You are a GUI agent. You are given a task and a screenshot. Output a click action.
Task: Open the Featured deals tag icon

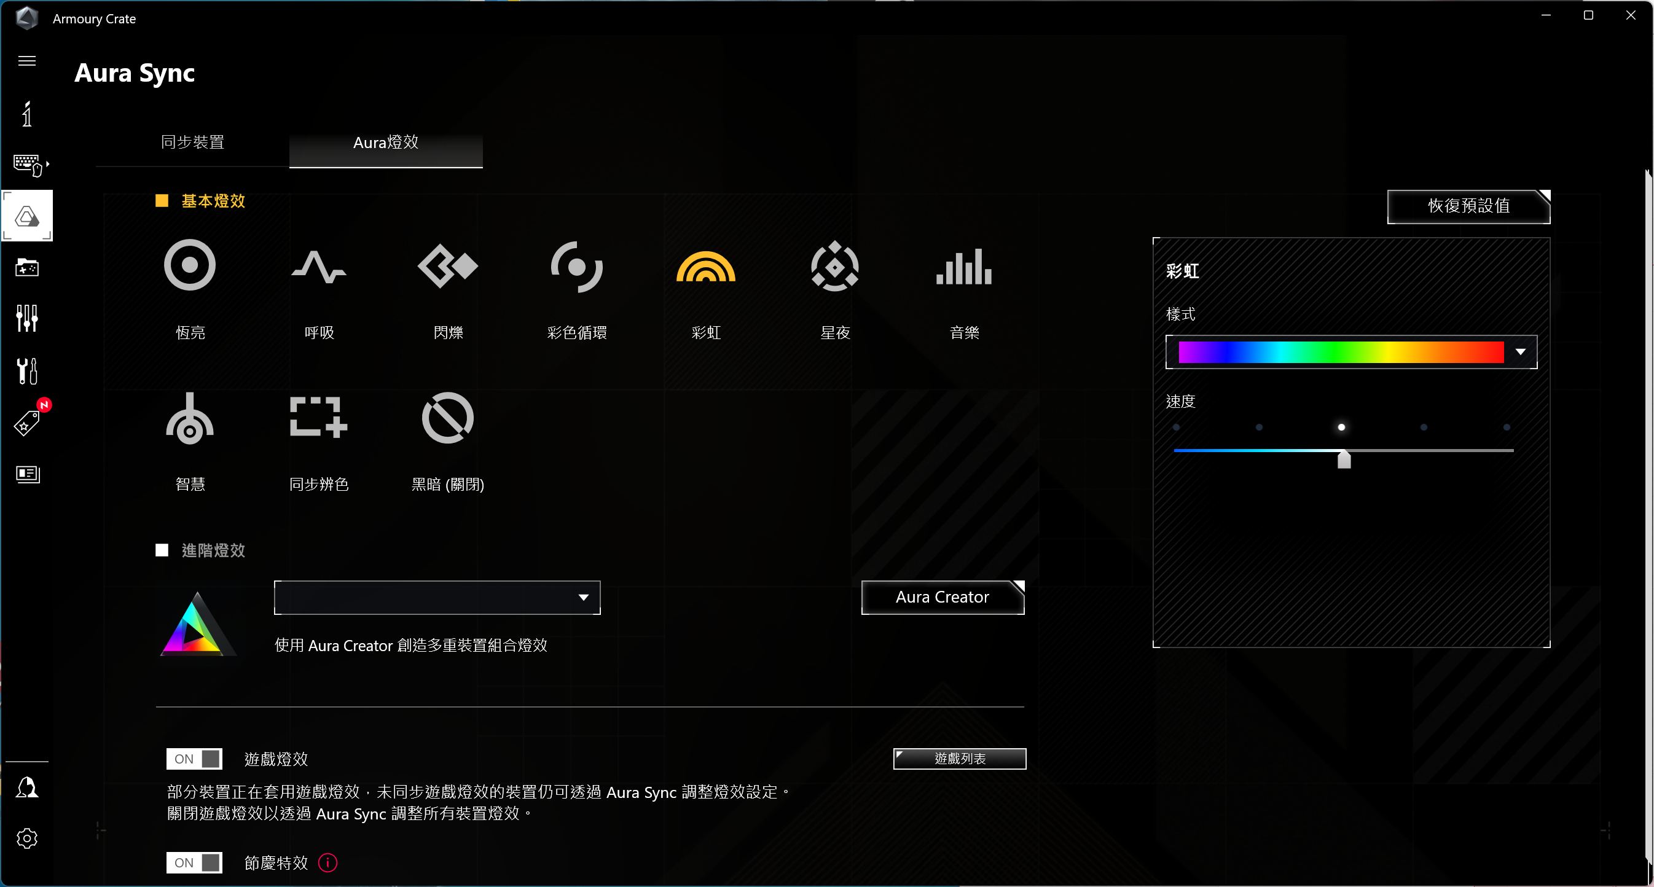tap(27, 423)
